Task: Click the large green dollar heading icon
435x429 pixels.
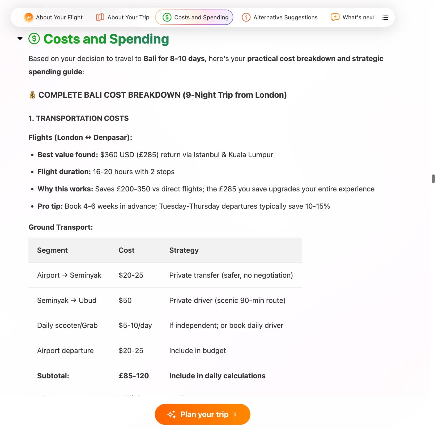Action: click(34, 39)
